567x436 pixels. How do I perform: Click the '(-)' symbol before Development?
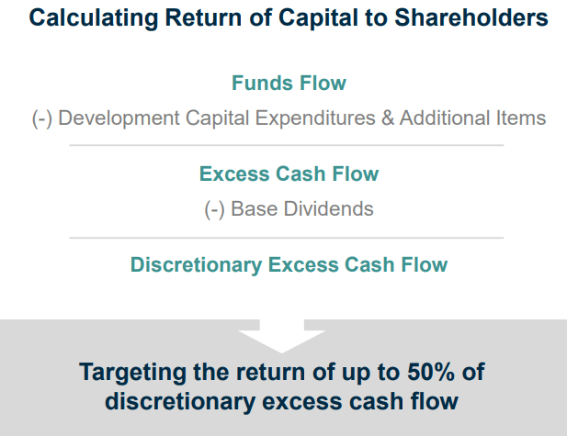(x=42, y=119)
